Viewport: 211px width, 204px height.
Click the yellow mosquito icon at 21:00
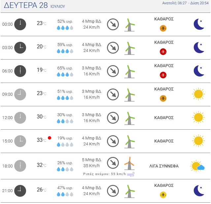[x=163, y=195]
